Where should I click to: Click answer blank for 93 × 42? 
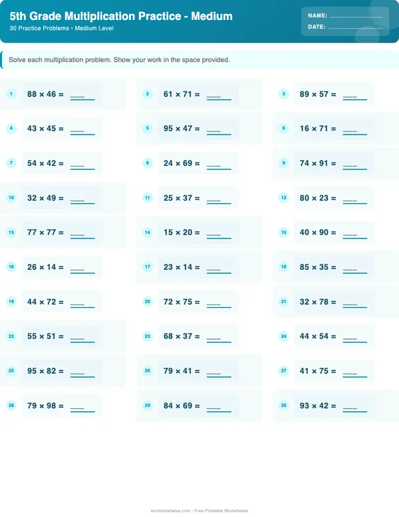(354, 408)
